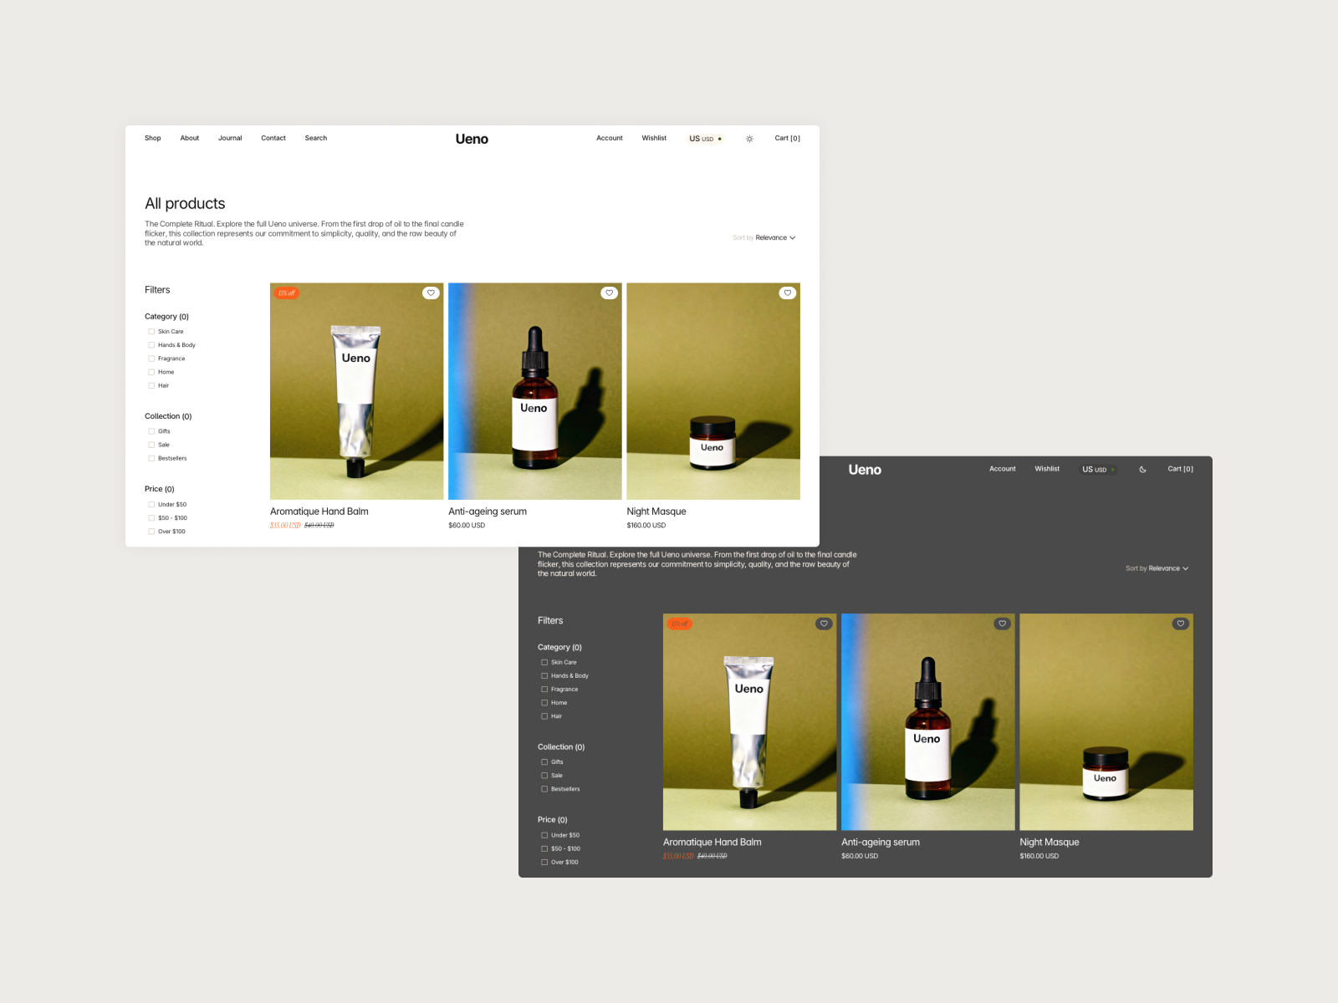Wishlist heart on Night Masque, dark window

(1181, 624)
